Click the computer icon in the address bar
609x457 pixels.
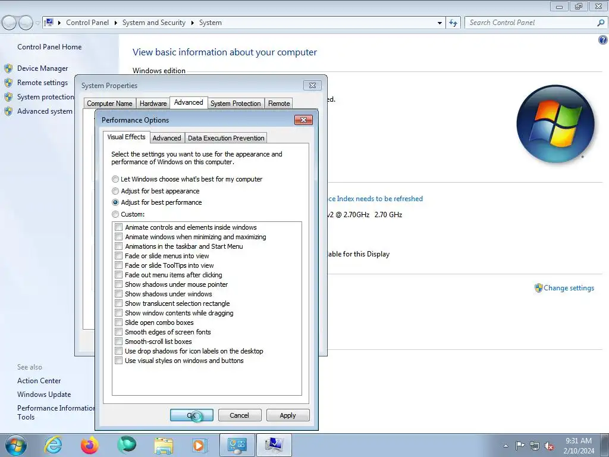click(49, 23)
